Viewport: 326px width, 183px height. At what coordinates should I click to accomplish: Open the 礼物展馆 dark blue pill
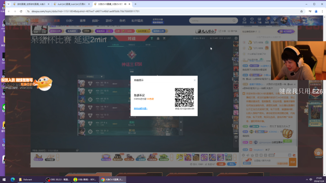pos(73,31)
